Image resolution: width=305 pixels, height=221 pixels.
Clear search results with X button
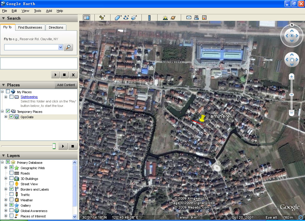pyautogui.click(x=73, y=75)
